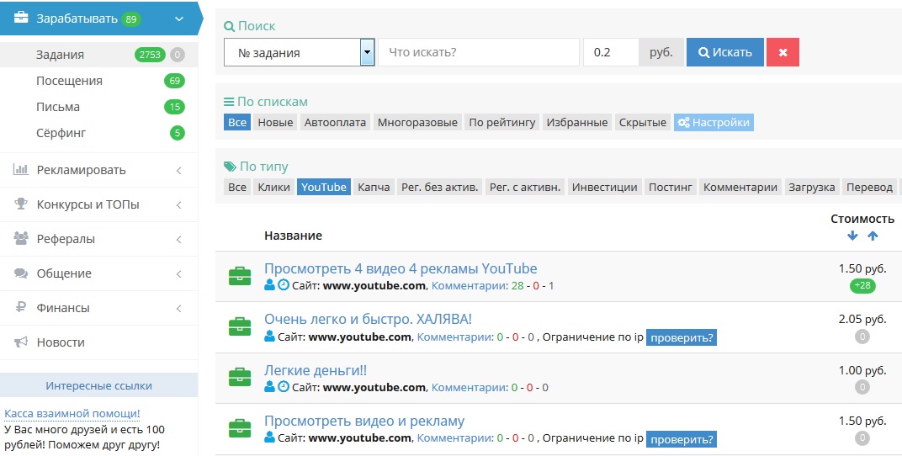Expand the Конкурсы и ТОПы chevron
The width and height of the screenshot is (902, 456).
(x=179, y=204)
